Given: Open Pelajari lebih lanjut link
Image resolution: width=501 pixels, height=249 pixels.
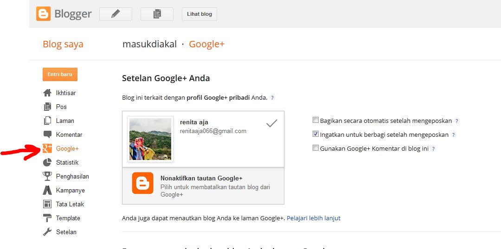Looking at the screenshot, I should pos(314,218).
